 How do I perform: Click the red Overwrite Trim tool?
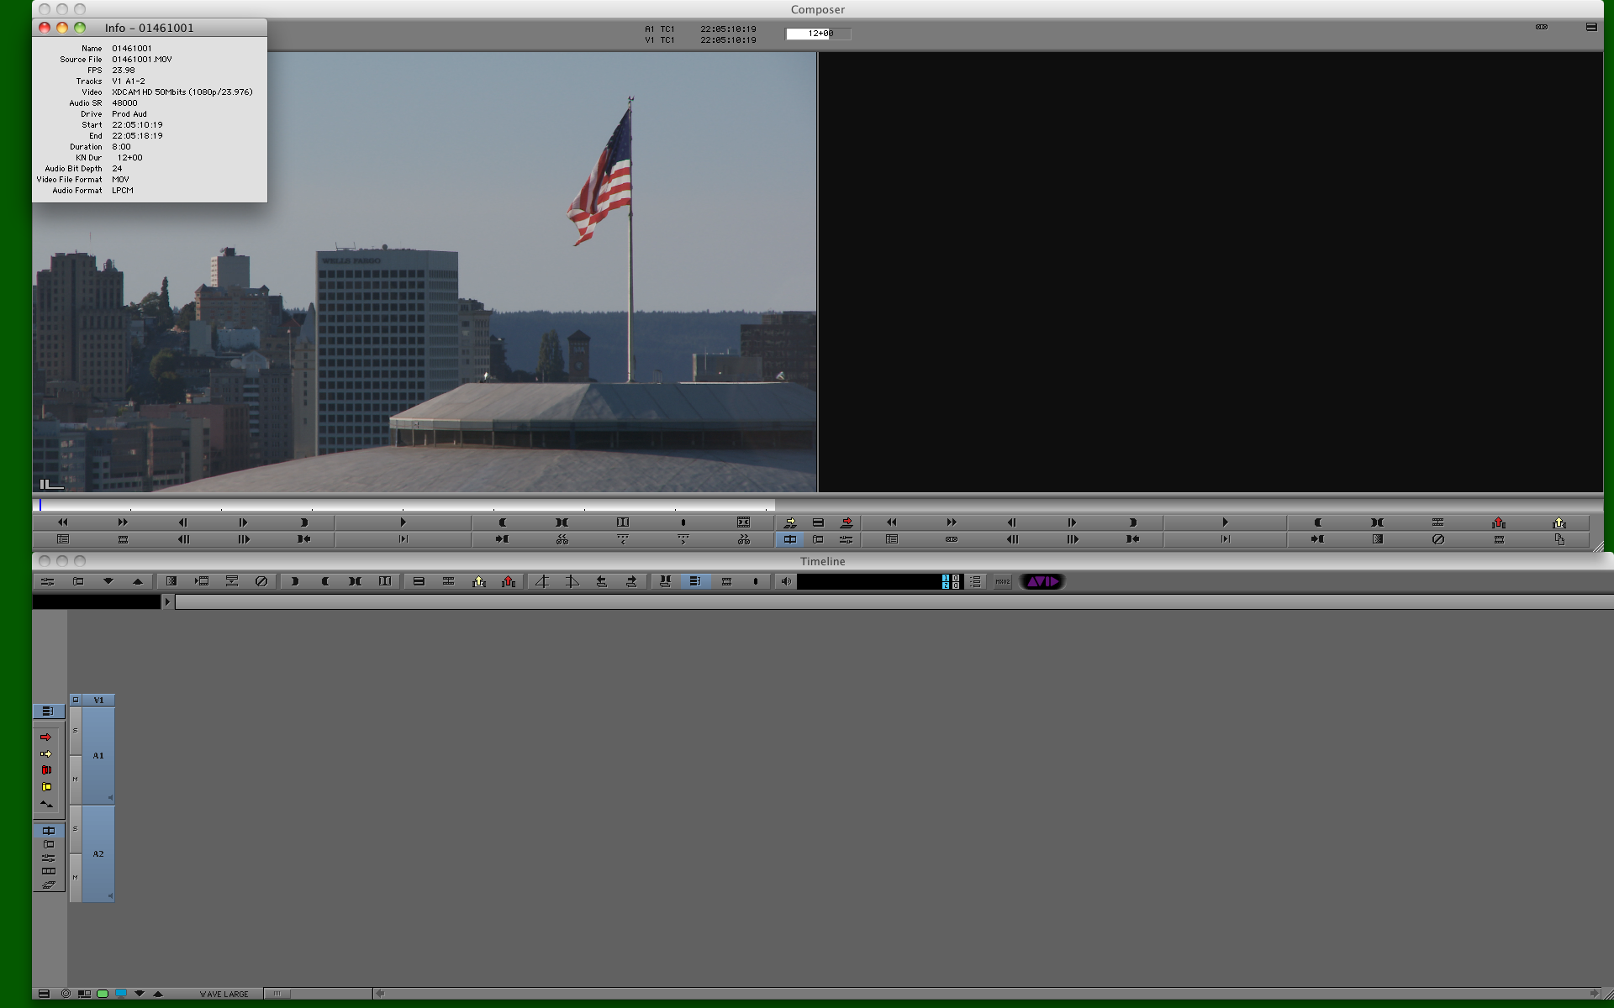point(46,769)
